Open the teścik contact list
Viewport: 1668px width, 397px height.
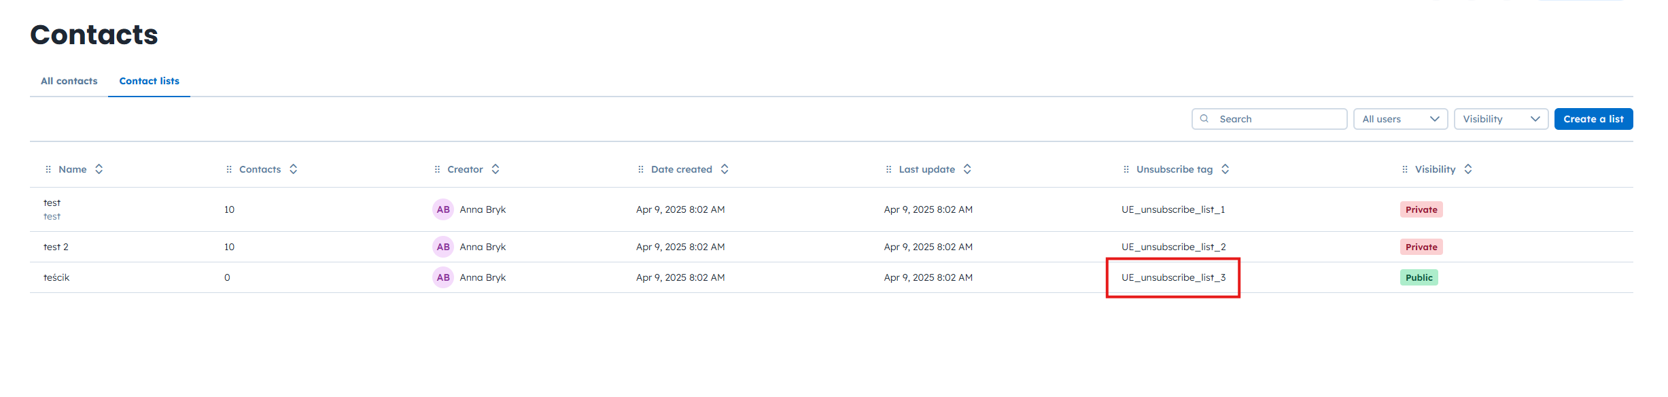click(x=56, y=277)
